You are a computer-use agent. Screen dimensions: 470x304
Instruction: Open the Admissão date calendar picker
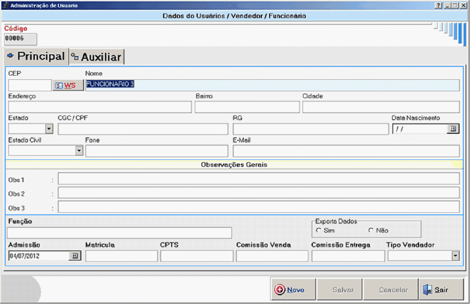click(75, 256)
